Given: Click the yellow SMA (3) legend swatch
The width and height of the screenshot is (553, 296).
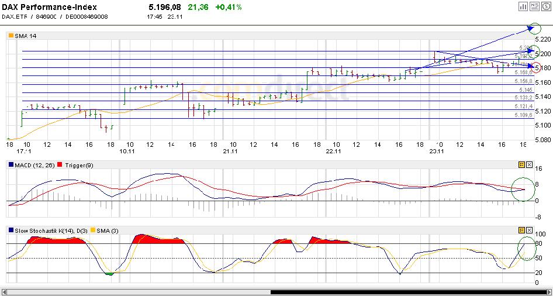Looking at the screenshot, I should (x=93, y=230).
